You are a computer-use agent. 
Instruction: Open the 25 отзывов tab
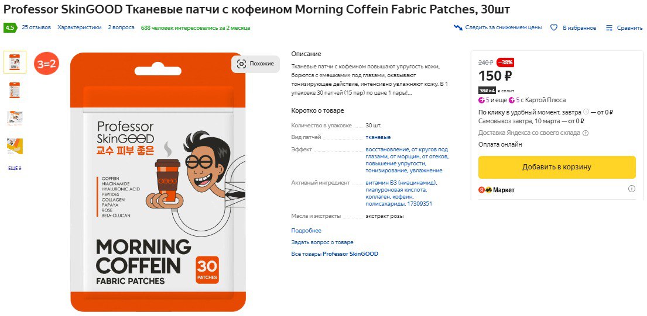point(36,27)
